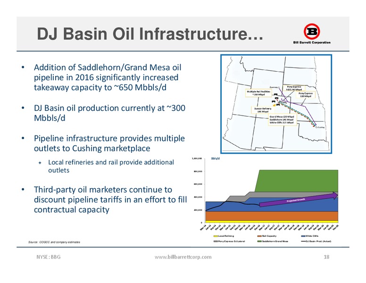Click the 'Pony Express 320 Mbpd' map label
This screenshot has width=366, height=283.
[x=305, y=94]
